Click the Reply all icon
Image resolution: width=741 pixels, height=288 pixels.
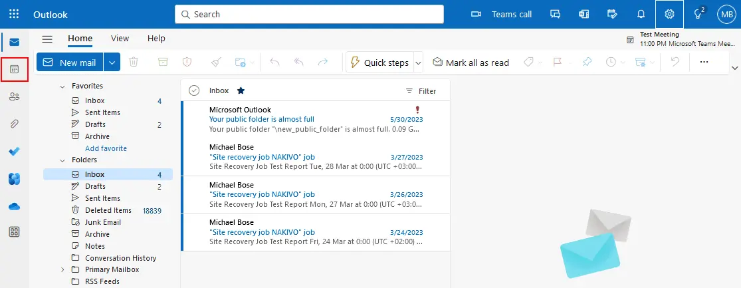pyautogui.click(x=298, y=62)
